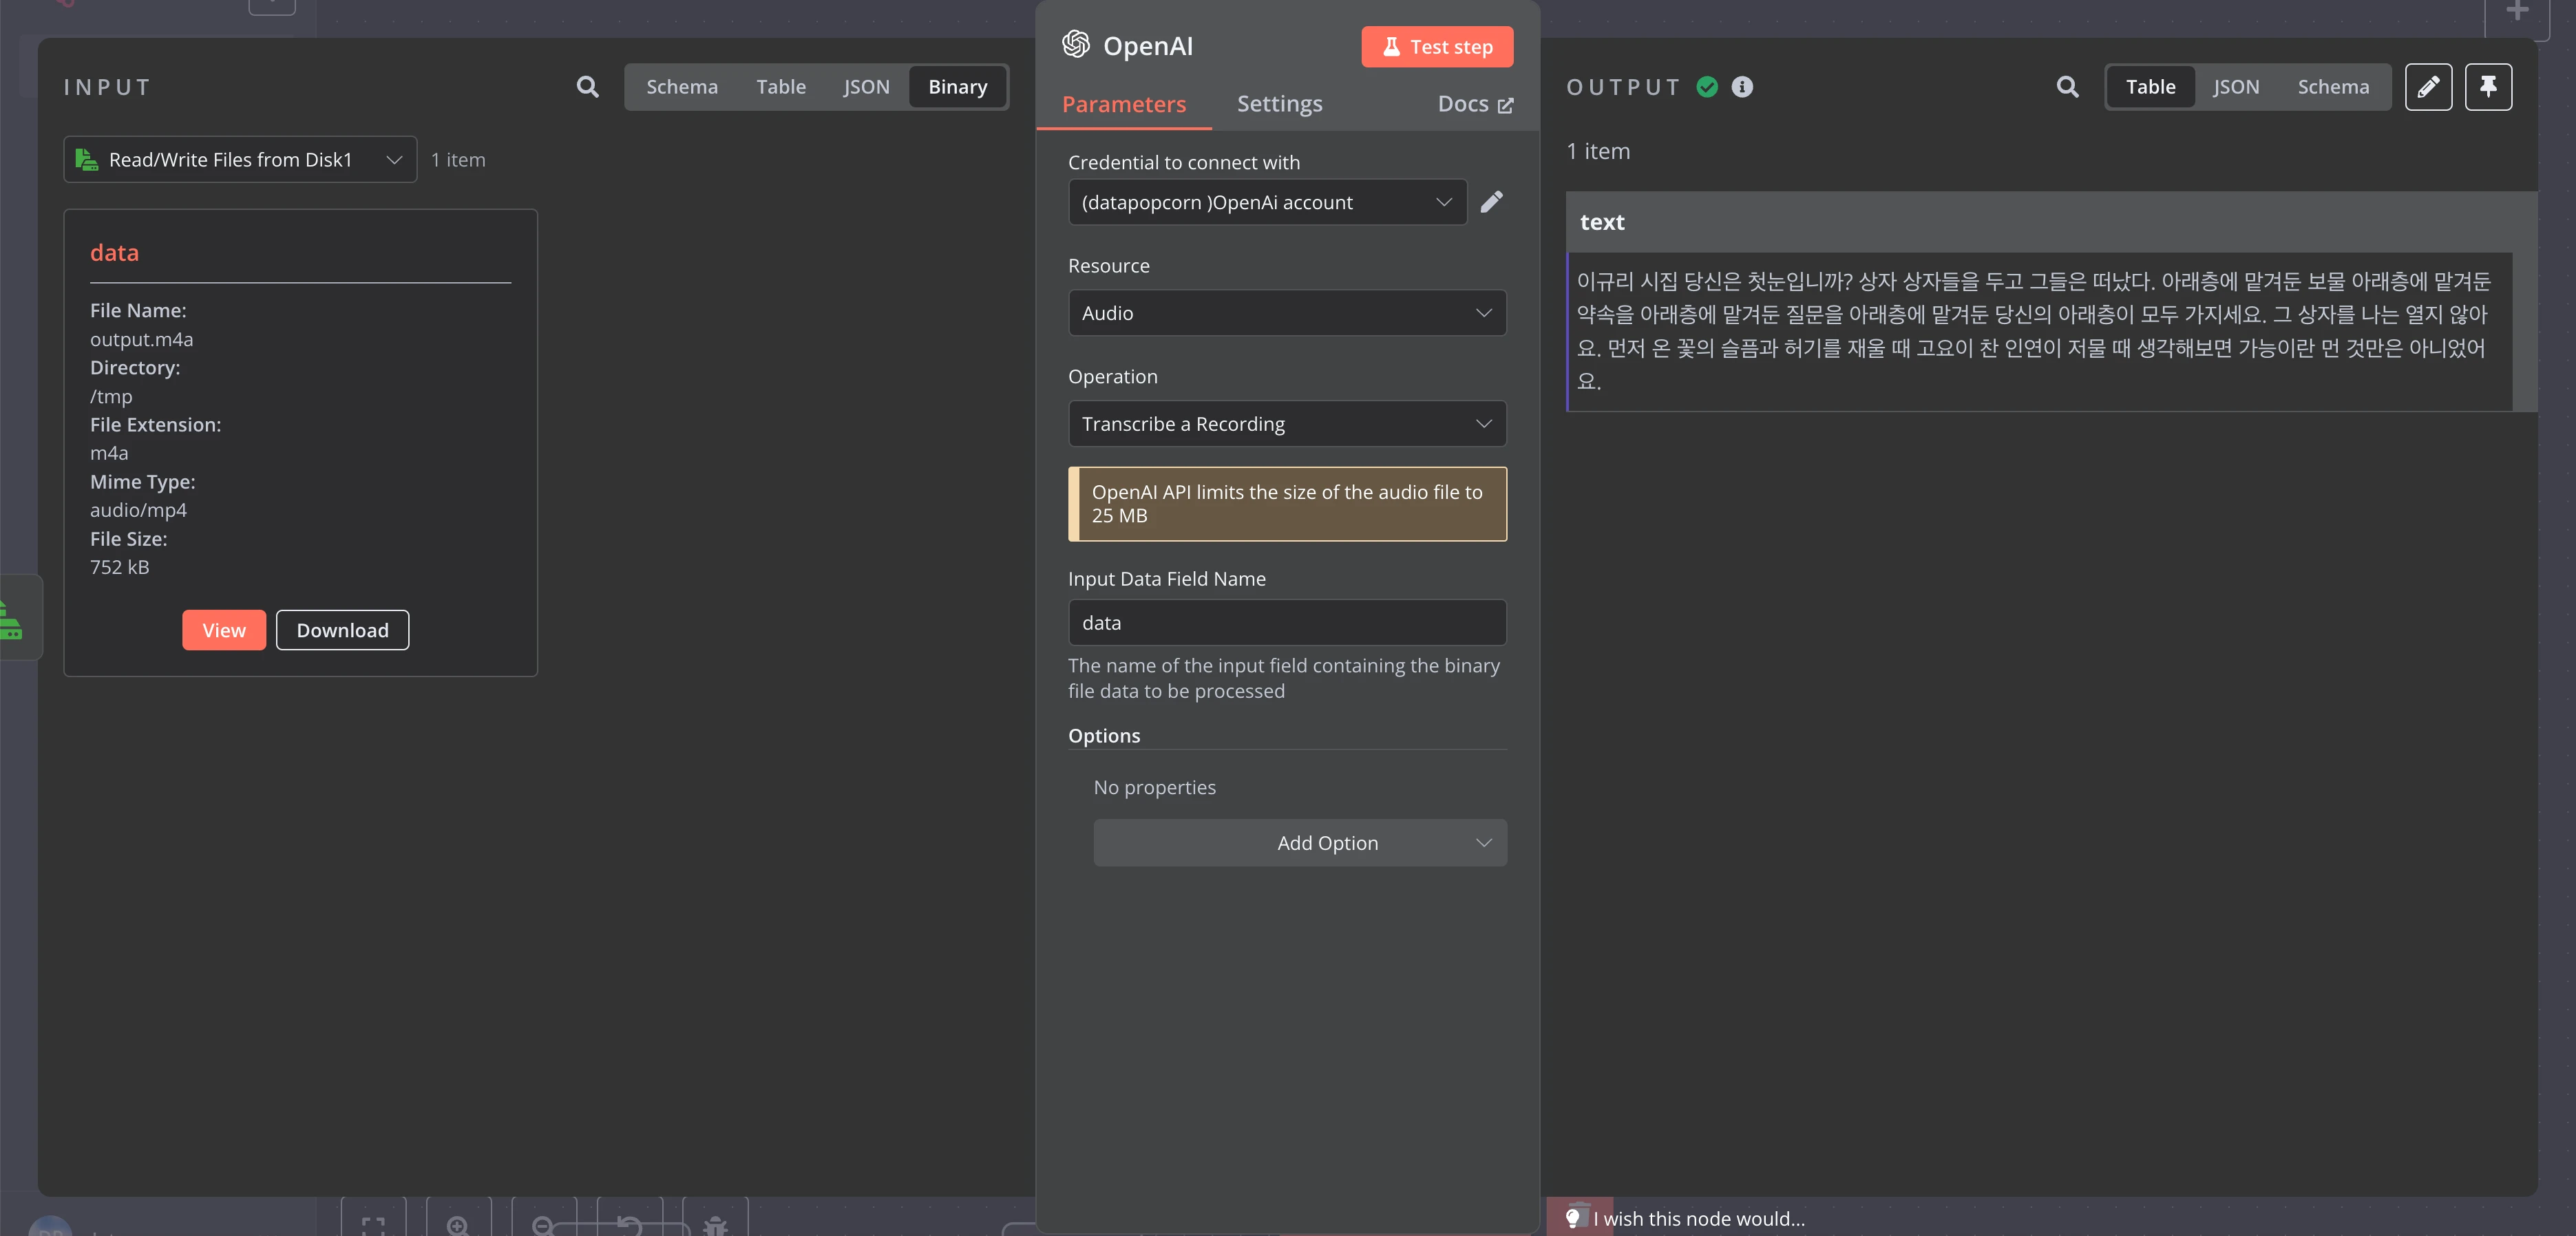
Task: Click the green output success checkmark
Action: tap(1707, 87)
